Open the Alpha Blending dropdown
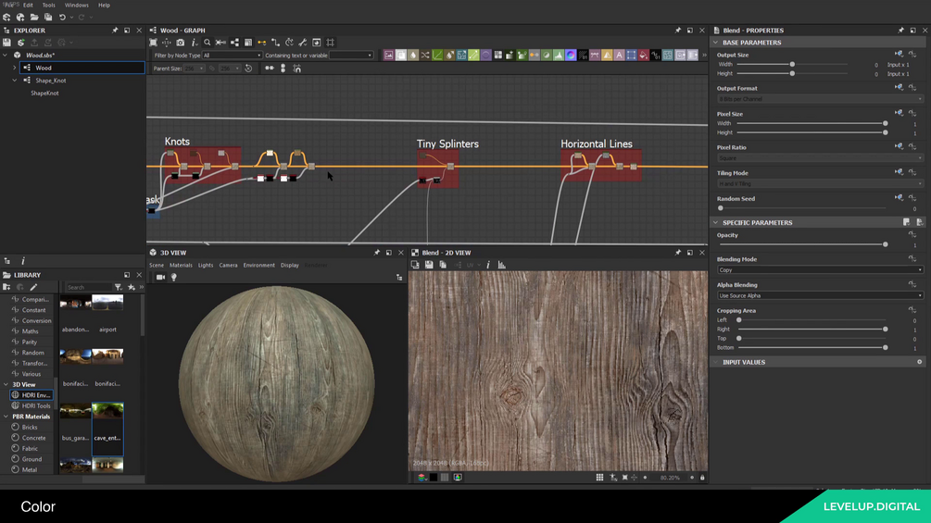Image resolution: width=931 pixels, height=523 pixels. point(819,296)
